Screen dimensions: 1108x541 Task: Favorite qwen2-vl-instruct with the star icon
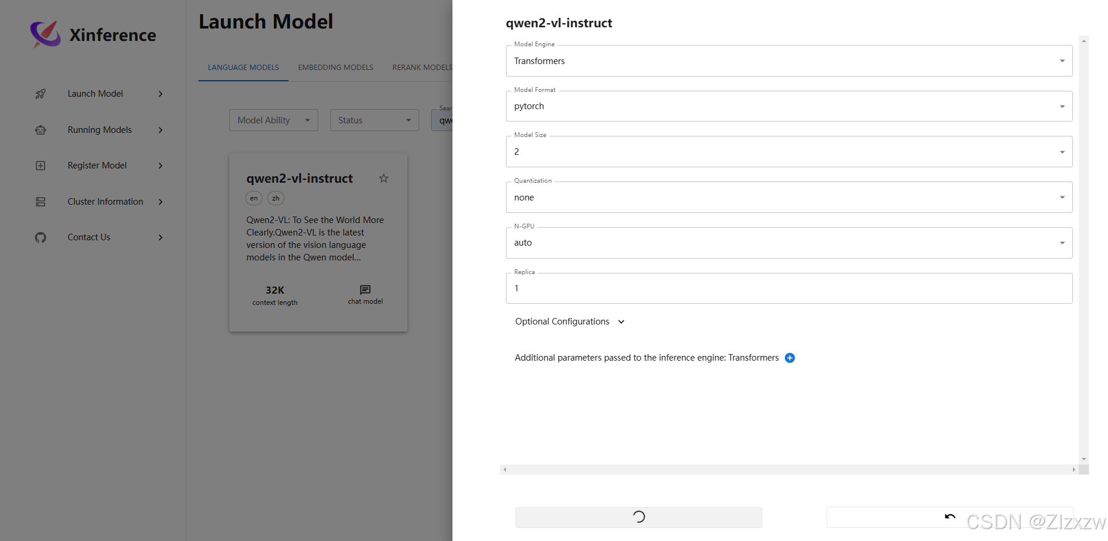(x=384, y=178)
